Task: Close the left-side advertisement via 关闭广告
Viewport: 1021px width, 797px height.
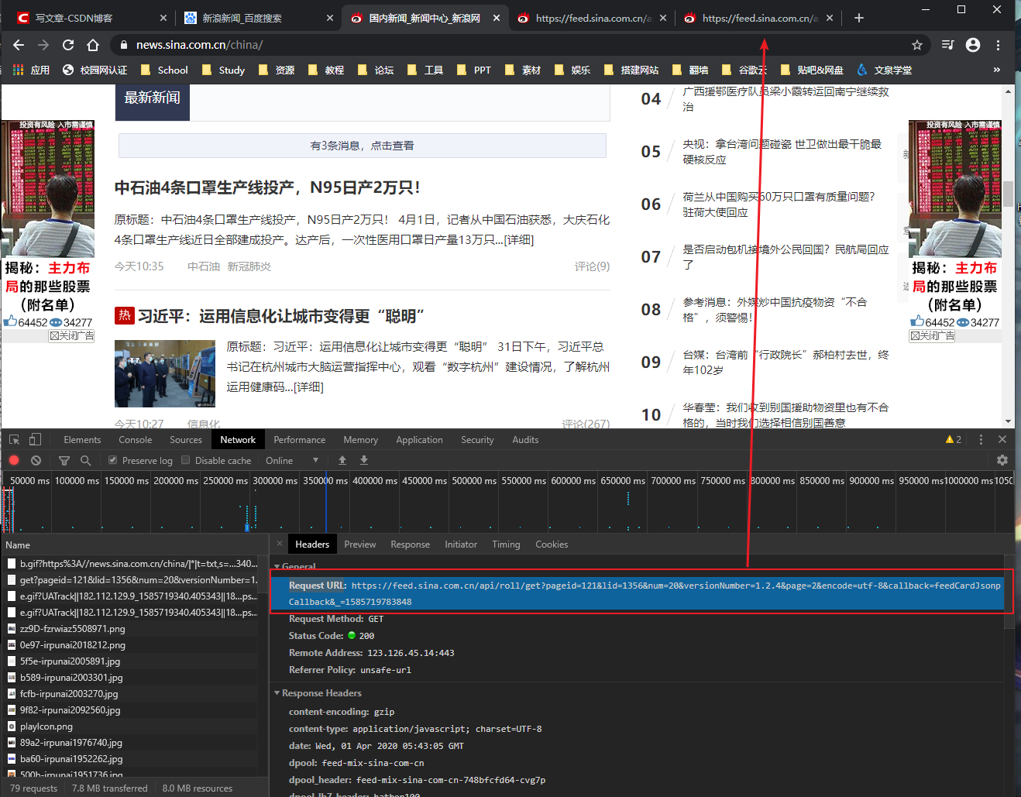Action: click(71, 335)
